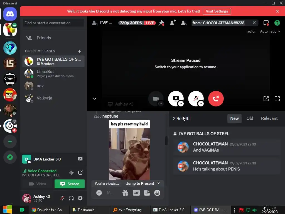The width and height of the screenshot is (285, 214).
Task: Open sticker picker icon
Action: (x=147, y=193)
